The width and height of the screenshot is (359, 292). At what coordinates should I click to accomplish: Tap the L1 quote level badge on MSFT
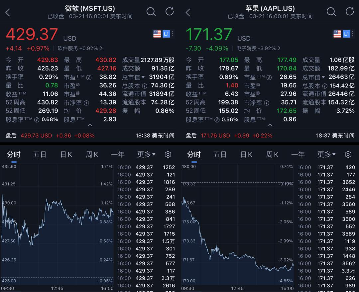click(x=166, y=34)
